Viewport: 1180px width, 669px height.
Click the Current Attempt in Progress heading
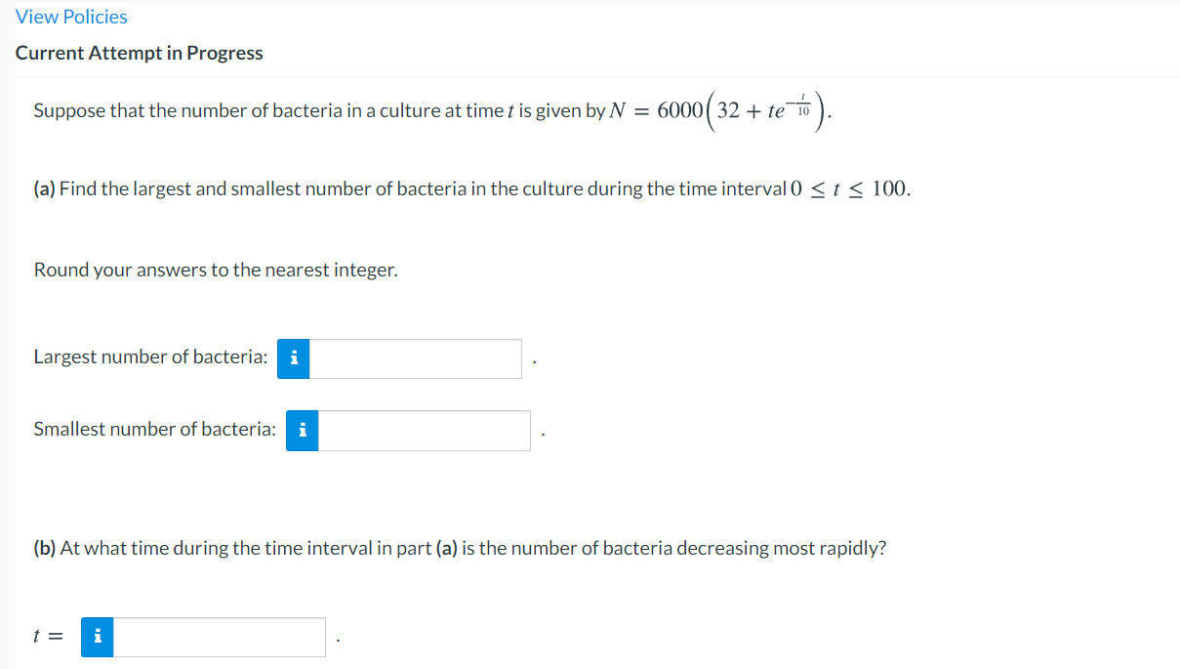[x=139, y=53]
